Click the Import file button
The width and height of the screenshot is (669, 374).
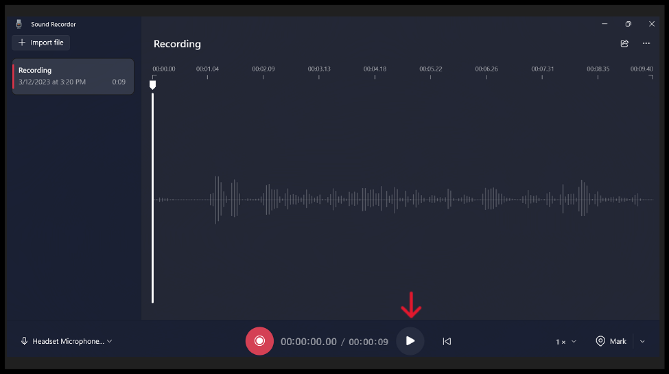41,43
